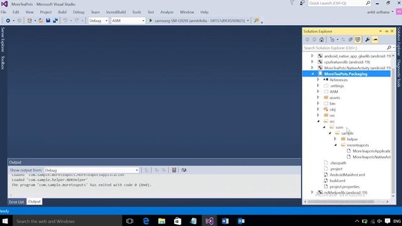Click the New Project toolbar icon
The height and width of the screenshot is (226, 402).
click(x=30, y=21)
